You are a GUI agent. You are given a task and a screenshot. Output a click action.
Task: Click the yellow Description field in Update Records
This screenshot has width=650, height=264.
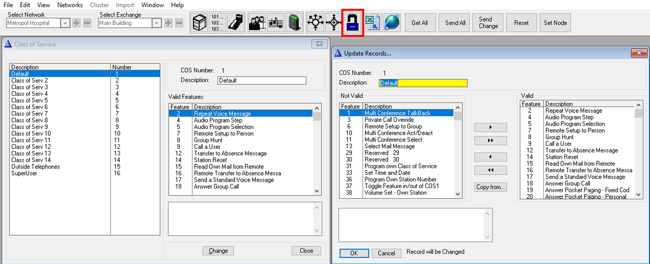tap(423, 83)
